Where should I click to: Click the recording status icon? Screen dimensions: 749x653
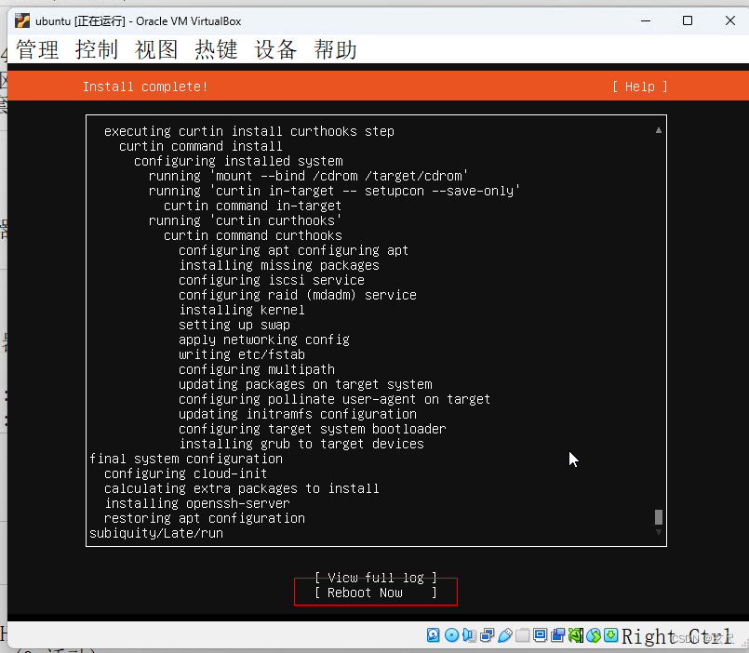(x=556, y=634)
